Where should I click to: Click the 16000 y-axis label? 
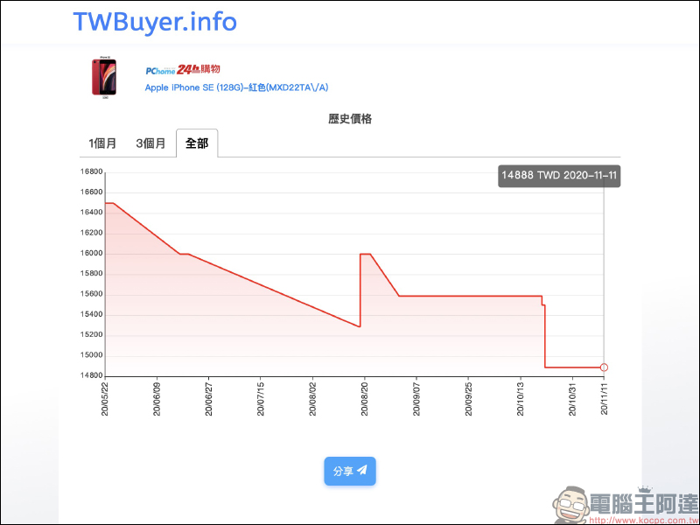click(x=92, y=253)
